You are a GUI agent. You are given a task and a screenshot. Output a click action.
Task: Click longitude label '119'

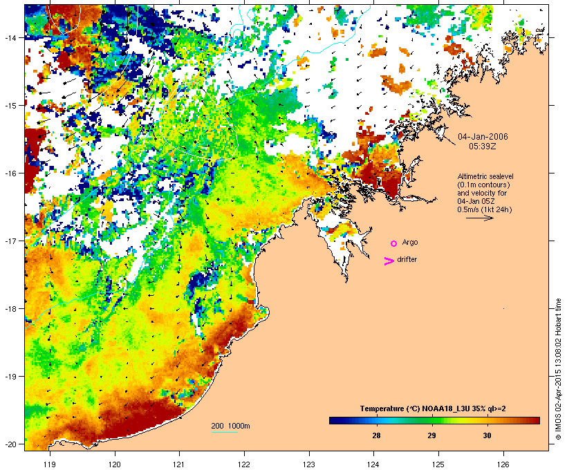(x=50, y=464)
